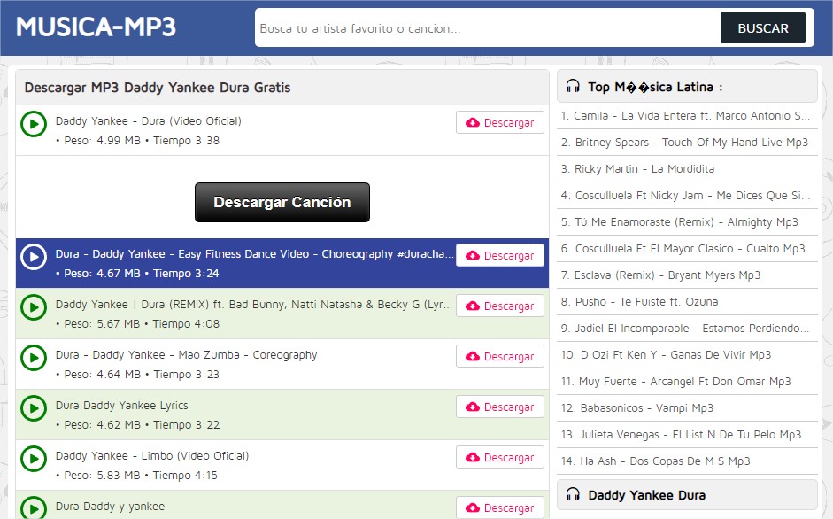The height and width of the screenshot is (519, 833).
Task: Play the Dura REMIX ft. Bad Bunny track
Action: click(33, 308)
